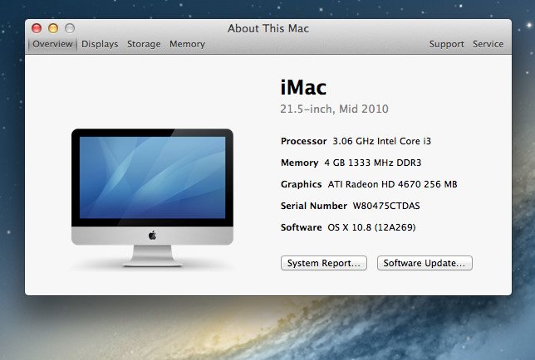Image resolution: width=535 pixels, height=360 pixels.
Task: Click software version OS X 10.8 (12A269)
Action: pos(371,227)
